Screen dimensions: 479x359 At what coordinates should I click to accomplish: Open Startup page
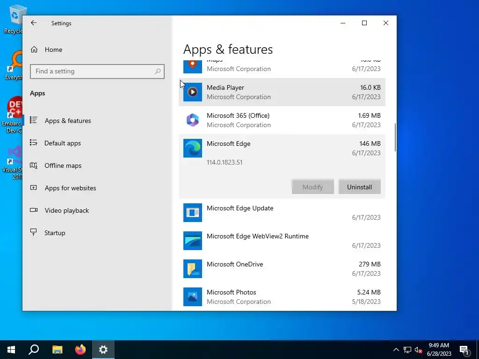55,233
